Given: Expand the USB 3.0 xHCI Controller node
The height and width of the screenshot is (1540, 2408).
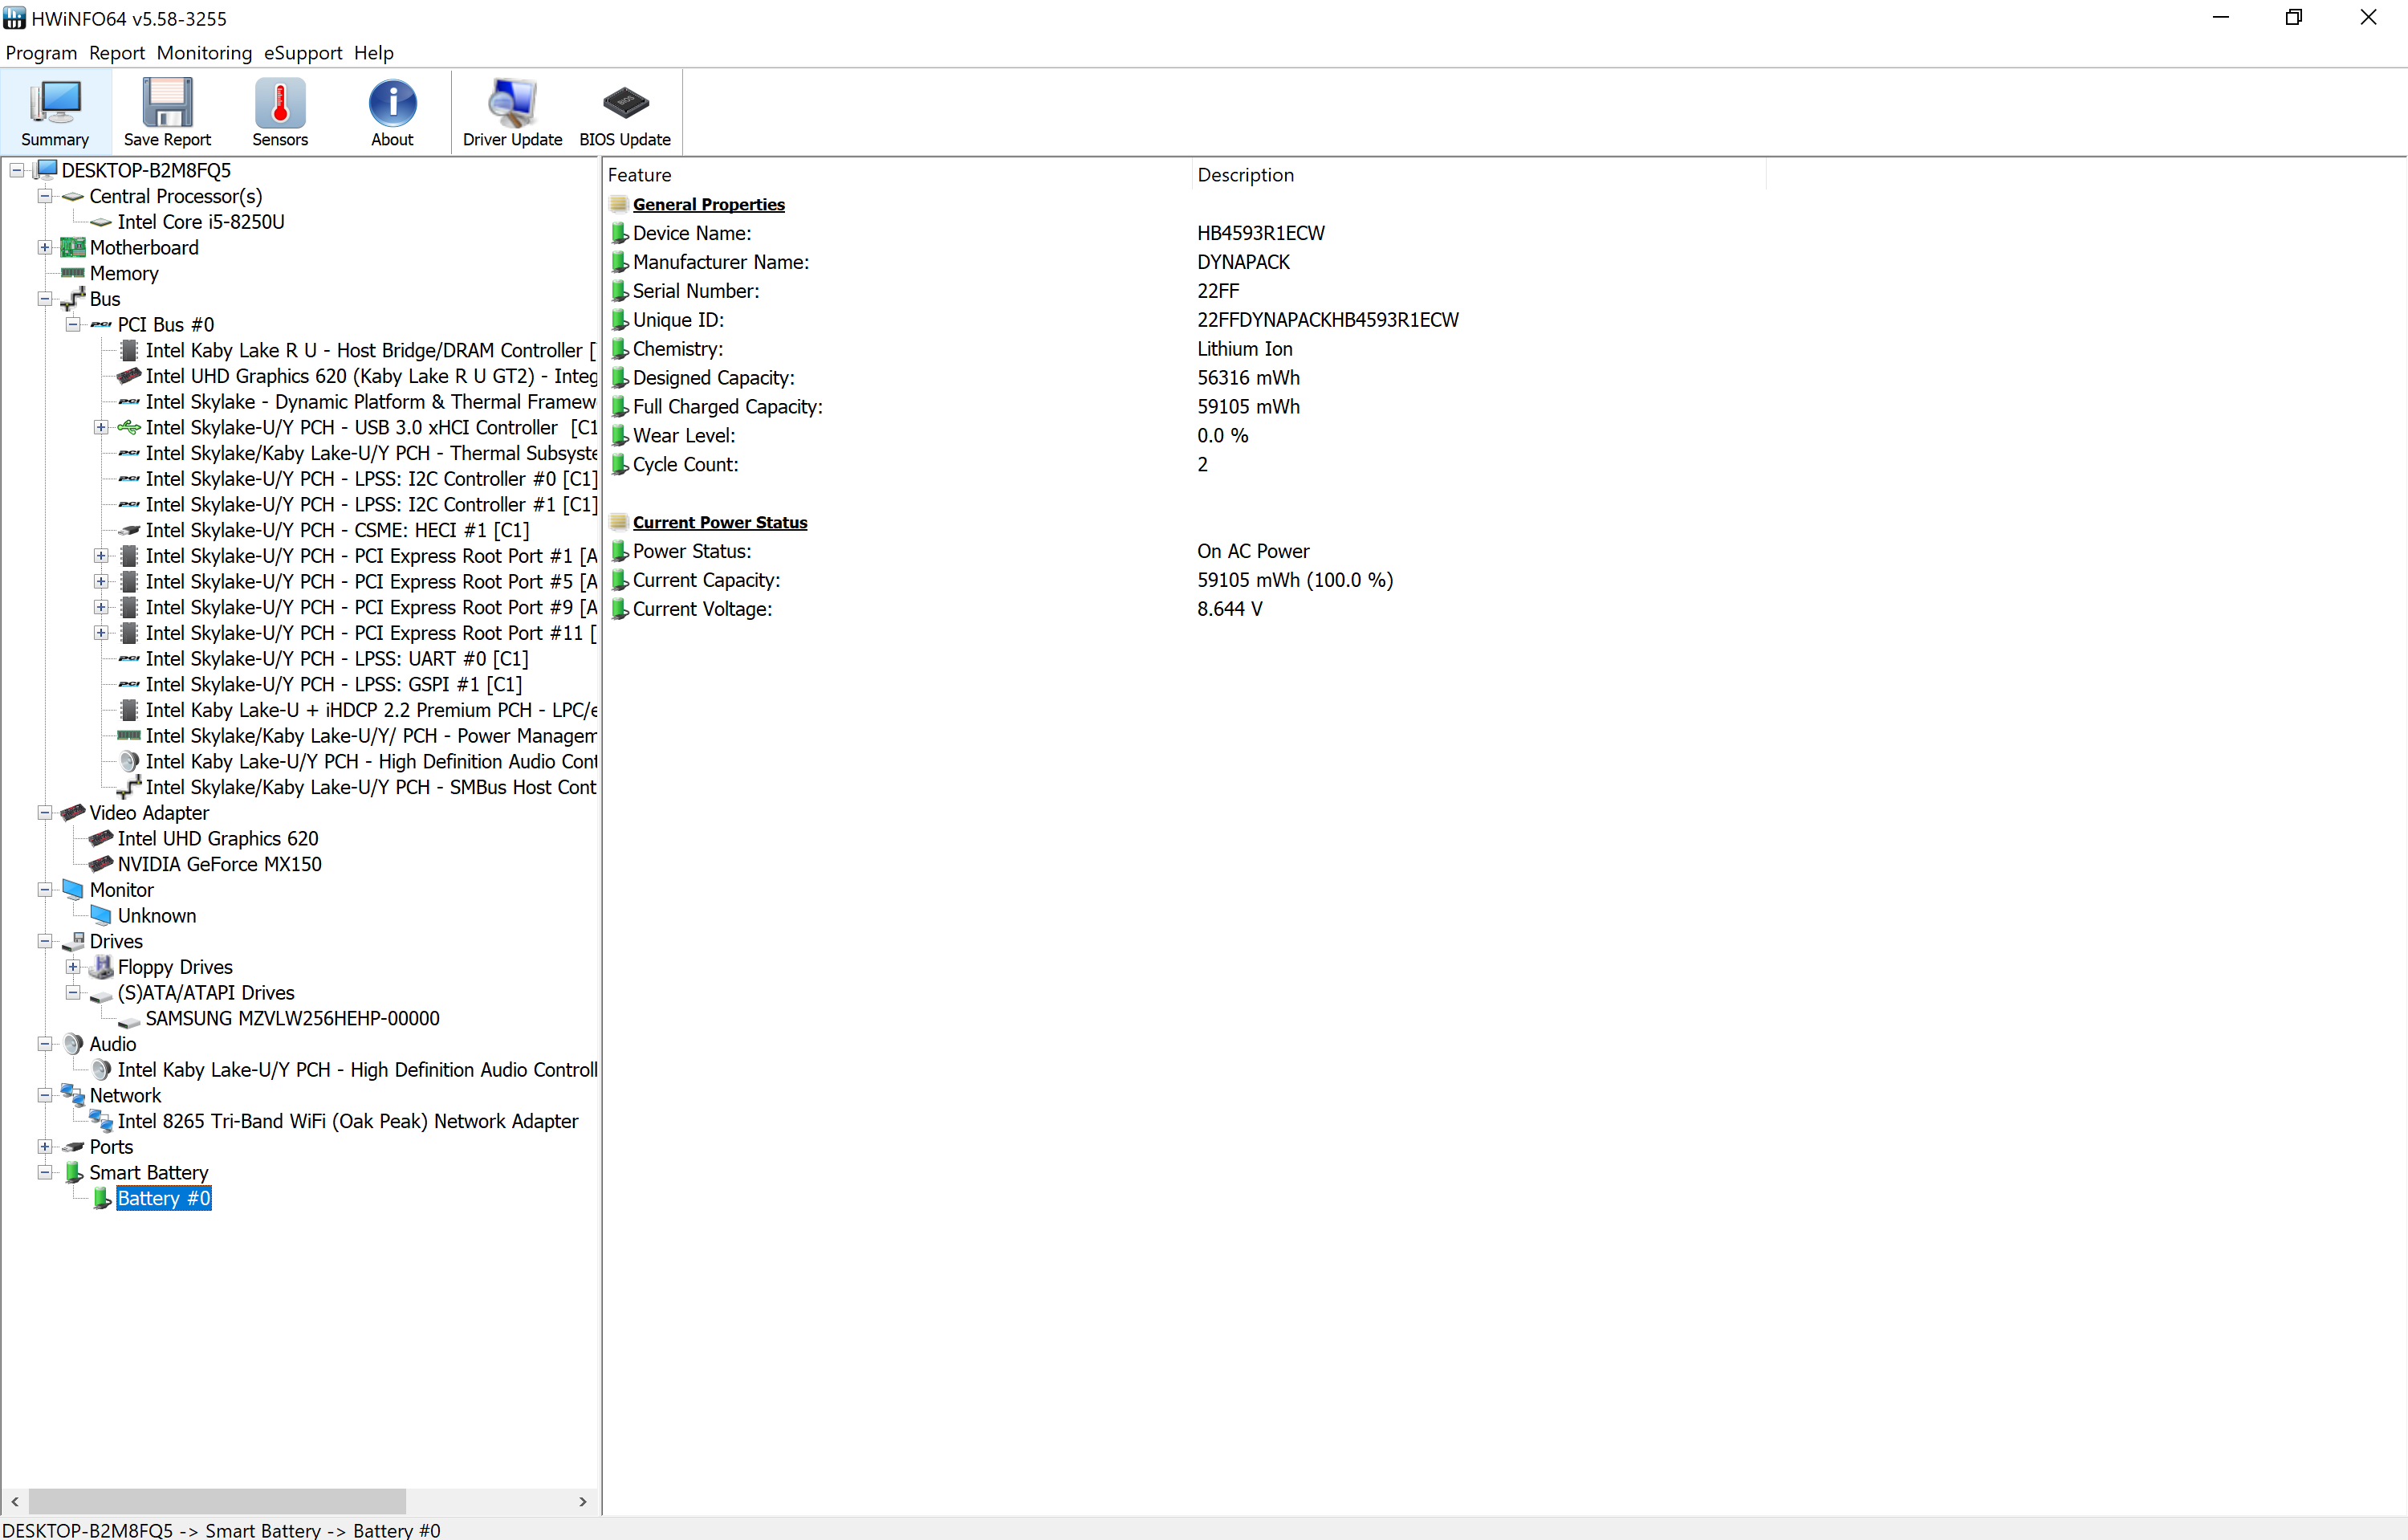Looking at the screenshot, I should [101, 427].
